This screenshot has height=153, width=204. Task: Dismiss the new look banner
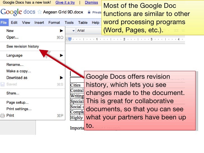pos(91,2)
